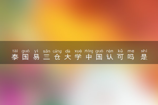158x105 pixels.
Task: Click the pinyin label shì
Action: (144, 51)
